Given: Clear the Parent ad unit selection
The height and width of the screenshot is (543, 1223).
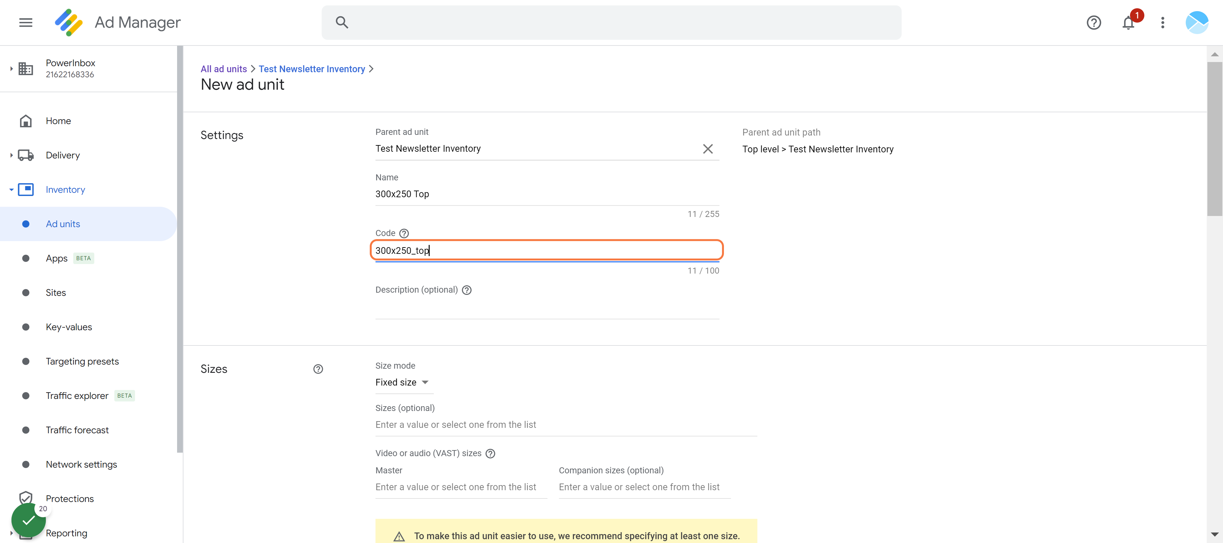Looking at the screenshot, I should point(707,149).
